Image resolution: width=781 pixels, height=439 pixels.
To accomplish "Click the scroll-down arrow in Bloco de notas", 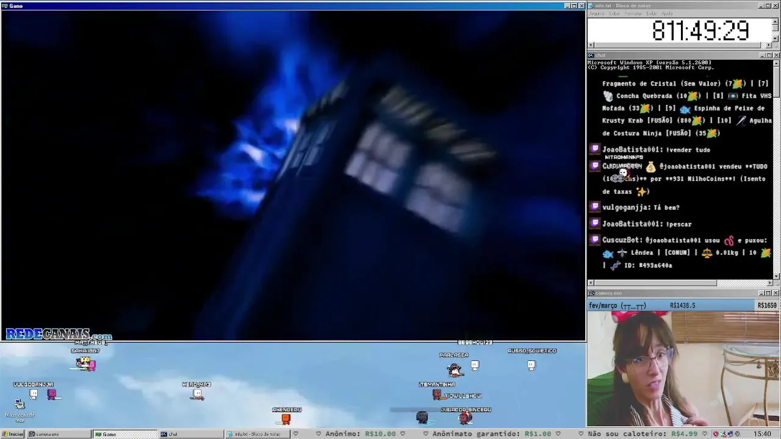I will point(776,38).
